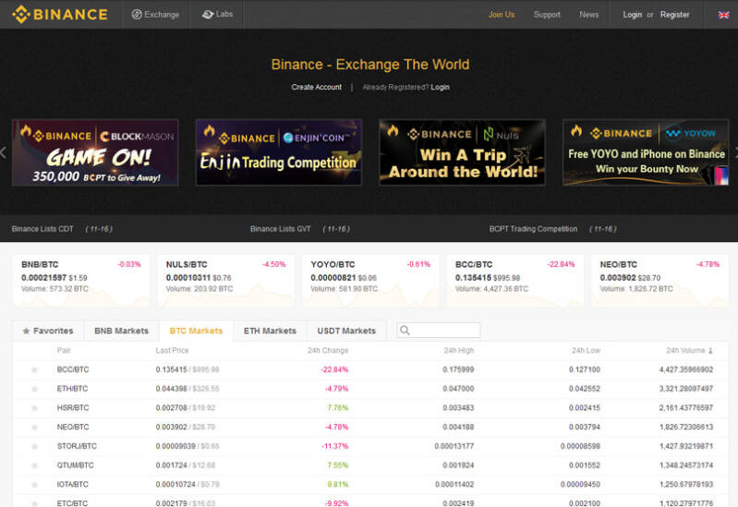Favorite the STORJ/BTC pair star
Viewport: 738px width, 507px height.
[34, 446]
